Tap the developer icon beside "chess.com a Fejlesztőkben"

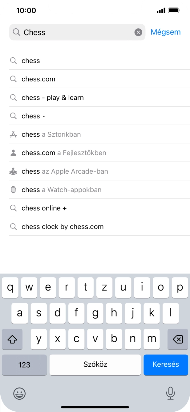(13, 153)
